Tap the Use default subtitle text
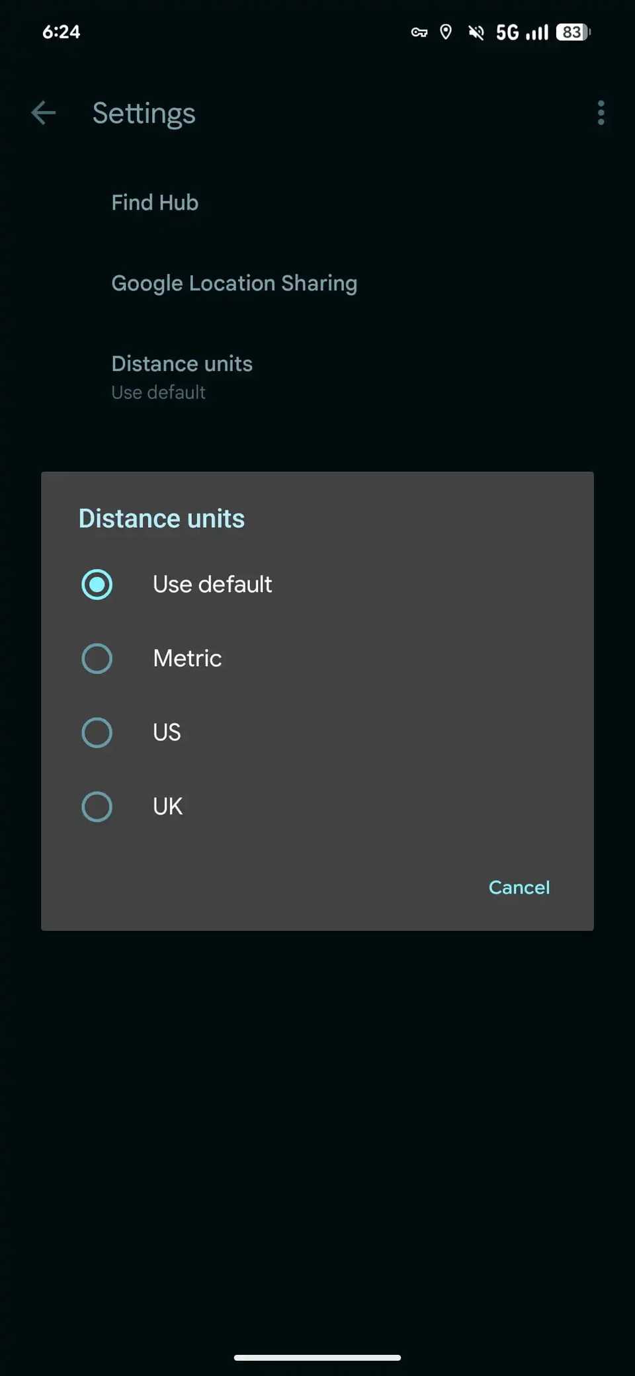 pyautogui.click(x=158, y=392)
